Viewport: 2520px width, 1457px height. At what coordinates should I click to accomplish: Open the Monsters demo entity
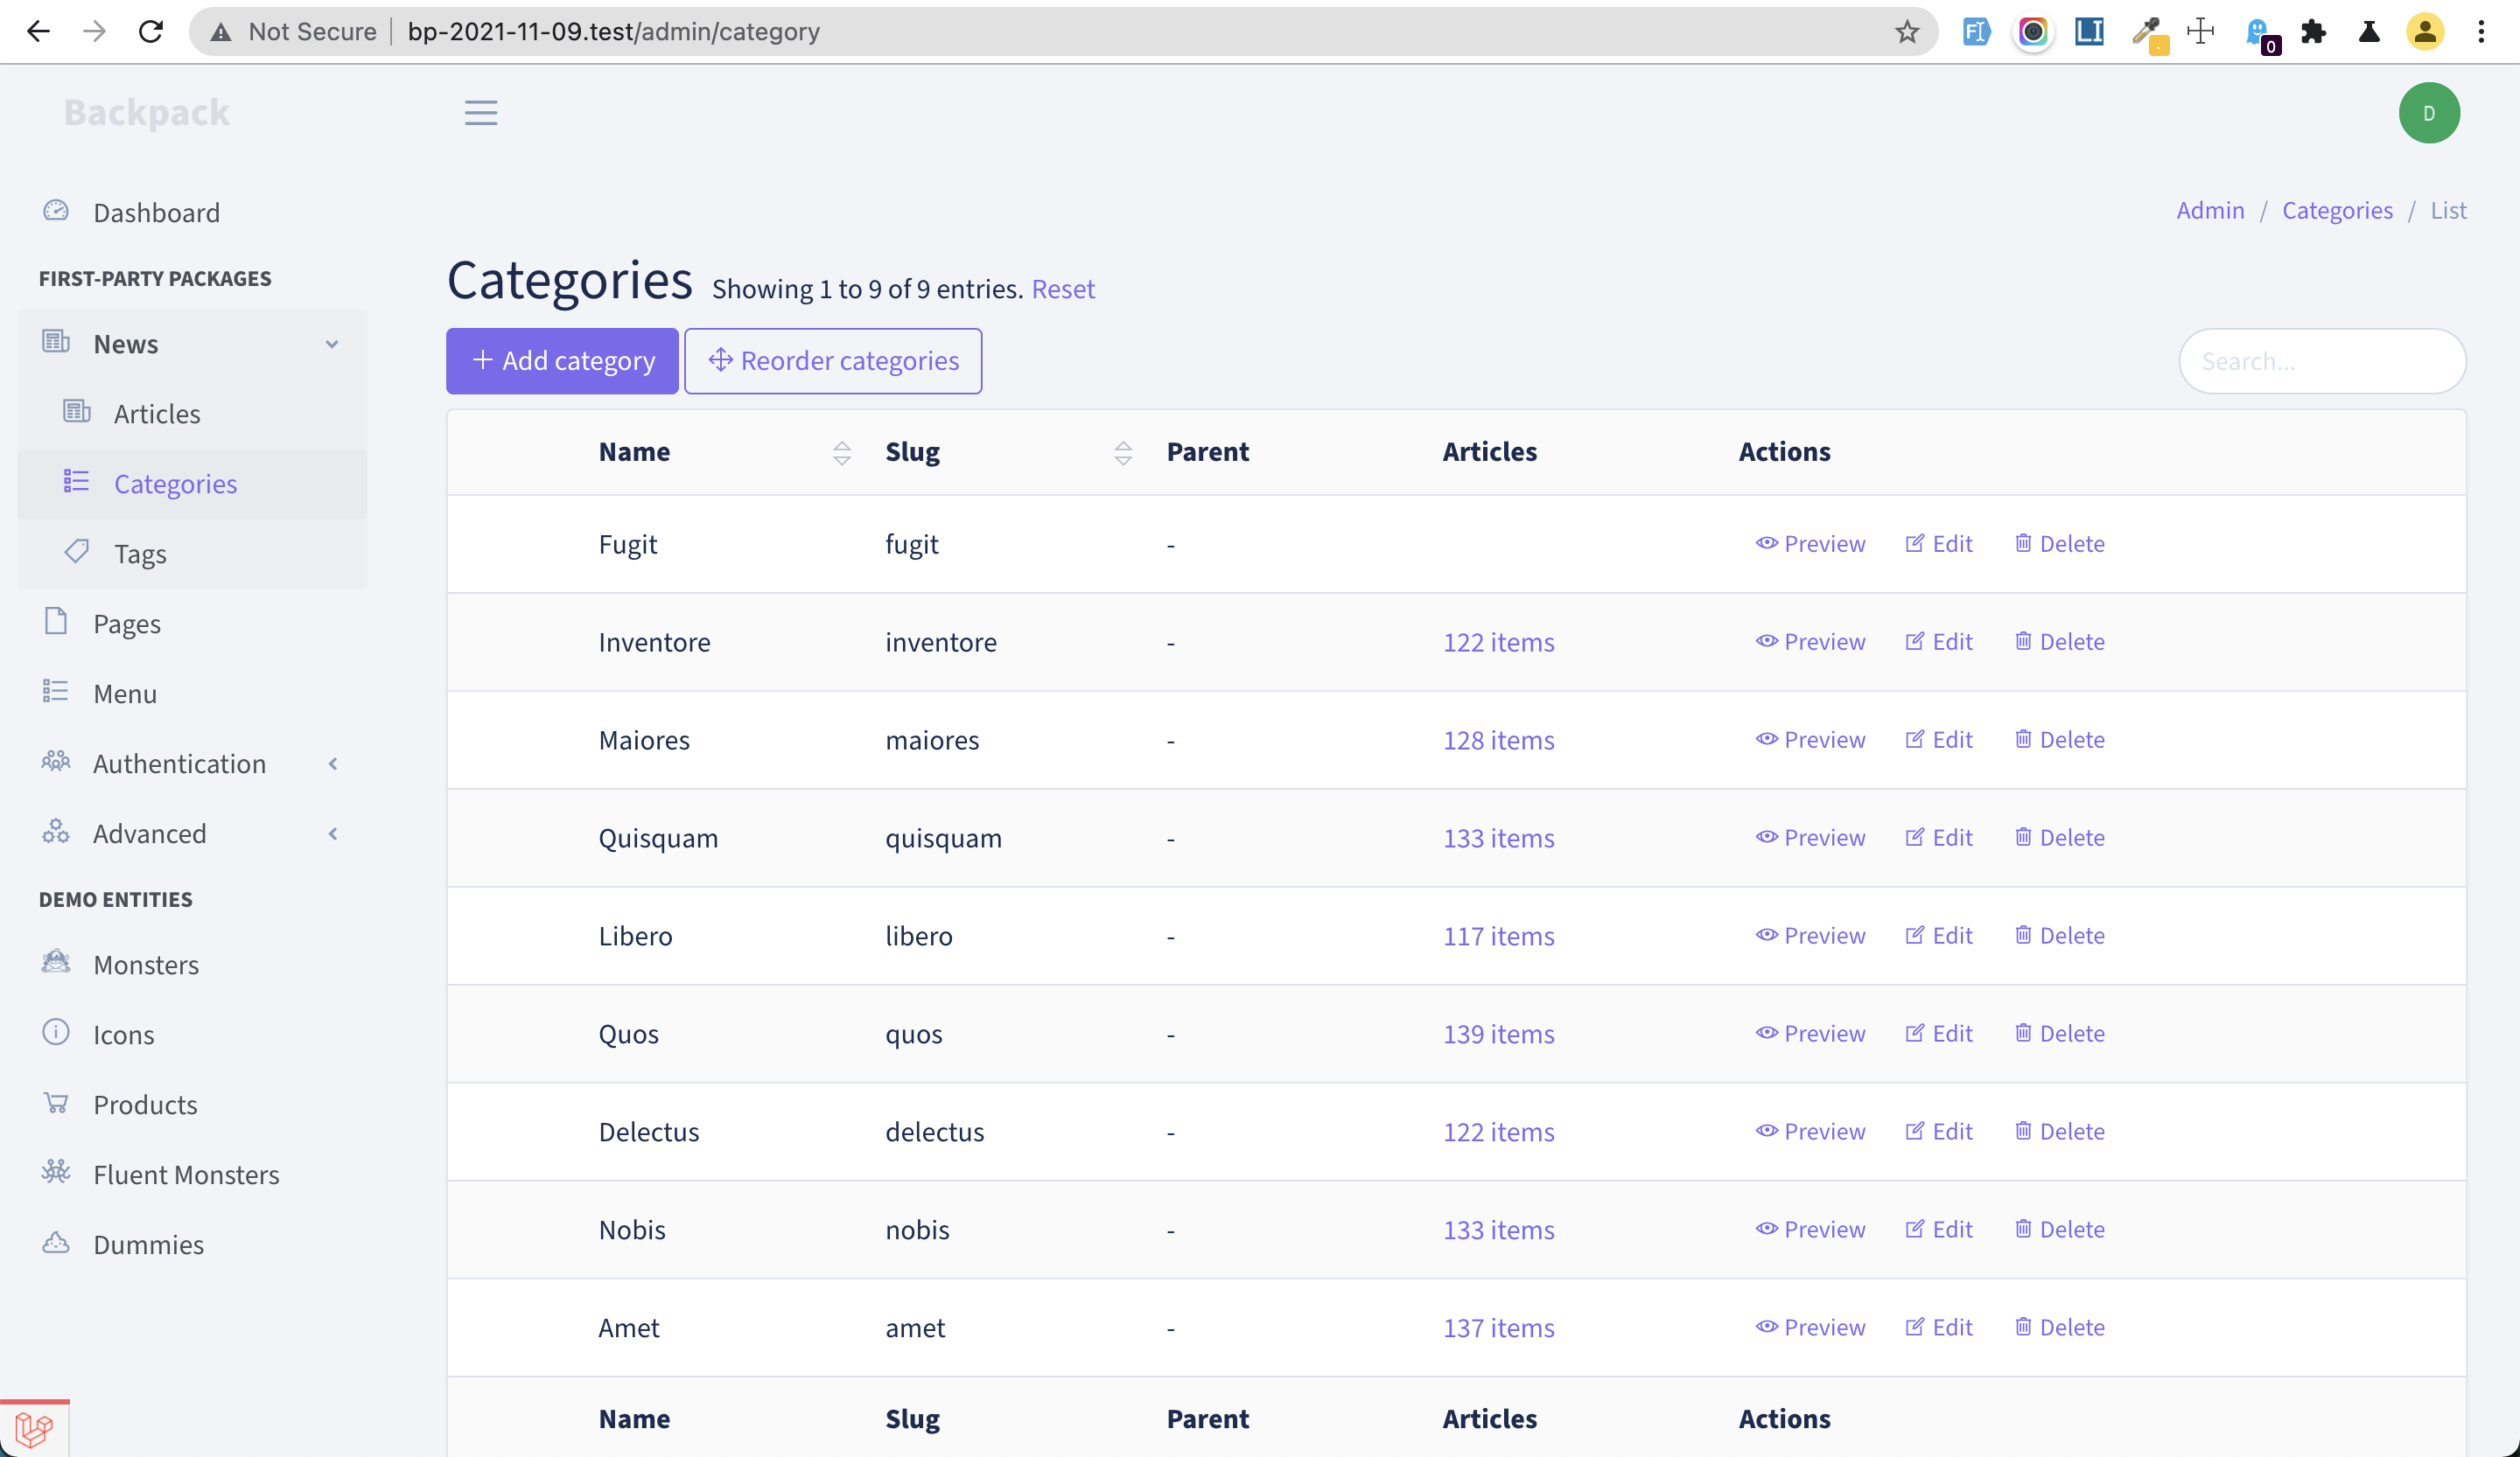[146, 965]
